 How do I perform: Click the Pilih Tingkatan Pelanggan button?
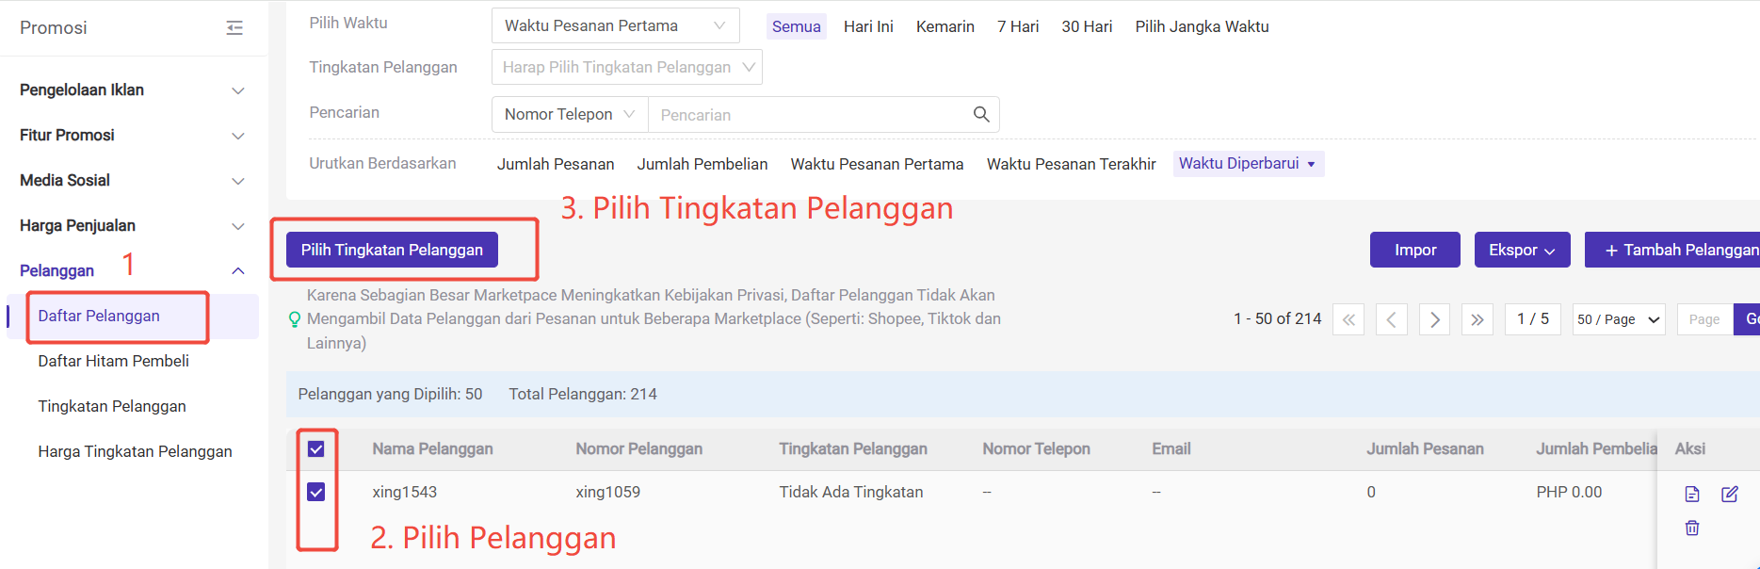(392, 250)
